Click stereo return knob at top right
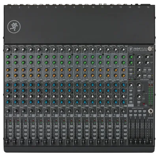158x156 pixels. pos(147,57)
